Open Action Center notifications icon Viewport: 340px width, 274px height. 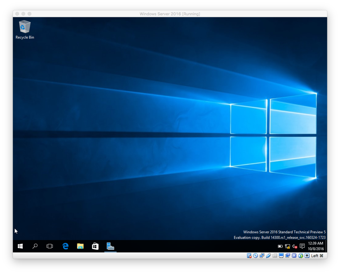pyautogui.click(x=302, y=246)
